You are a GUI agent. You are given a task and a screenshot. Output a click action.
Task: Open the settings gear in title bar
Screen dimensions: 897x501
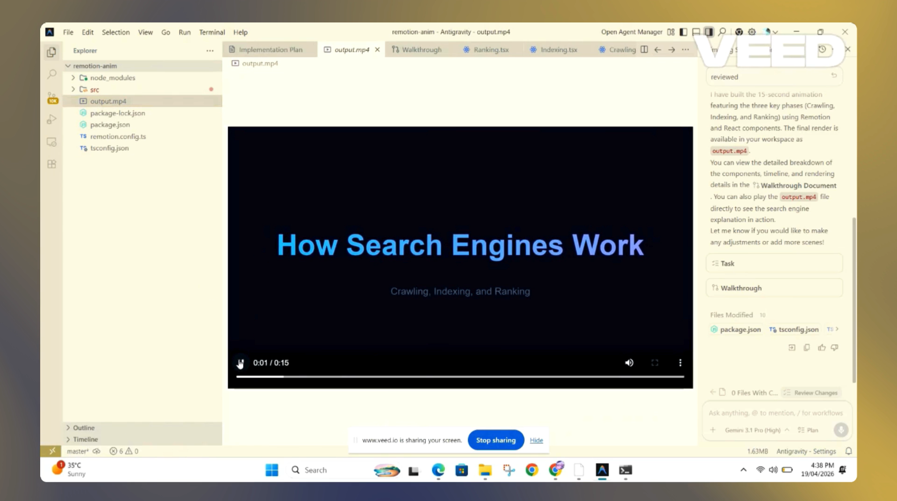752,32
